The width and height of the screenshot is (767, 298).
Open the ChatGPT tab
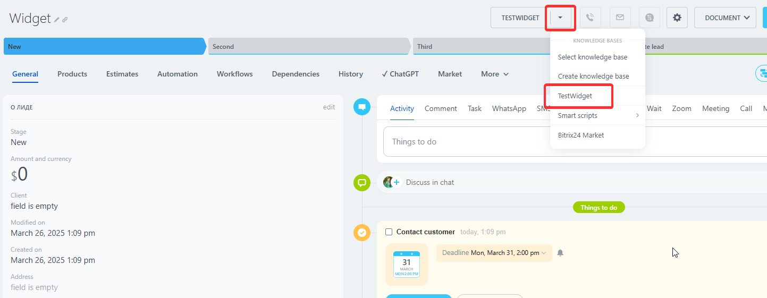click(x=400, y=74)
